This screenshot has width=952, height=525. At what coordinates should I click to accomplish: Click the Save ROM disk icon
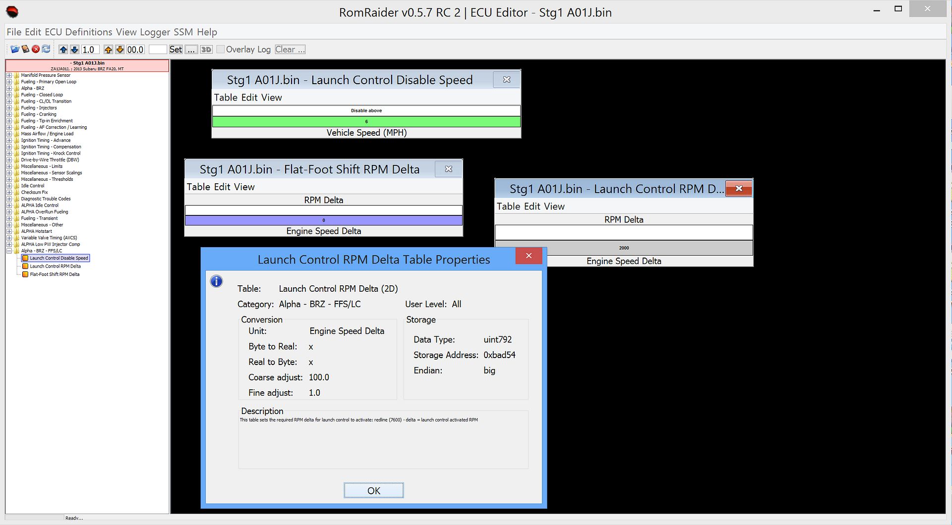(25, 50)
